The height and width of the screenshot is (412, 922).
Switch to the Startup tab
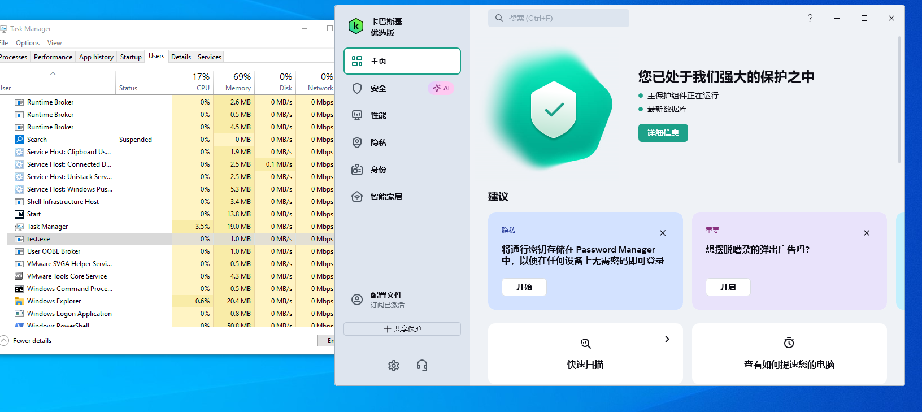(131, 57)
